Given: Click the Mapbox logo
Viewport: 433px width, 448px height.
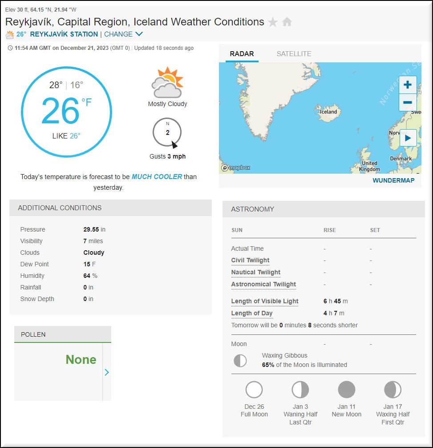Looking at the screenshot, I should click(236, 167).
